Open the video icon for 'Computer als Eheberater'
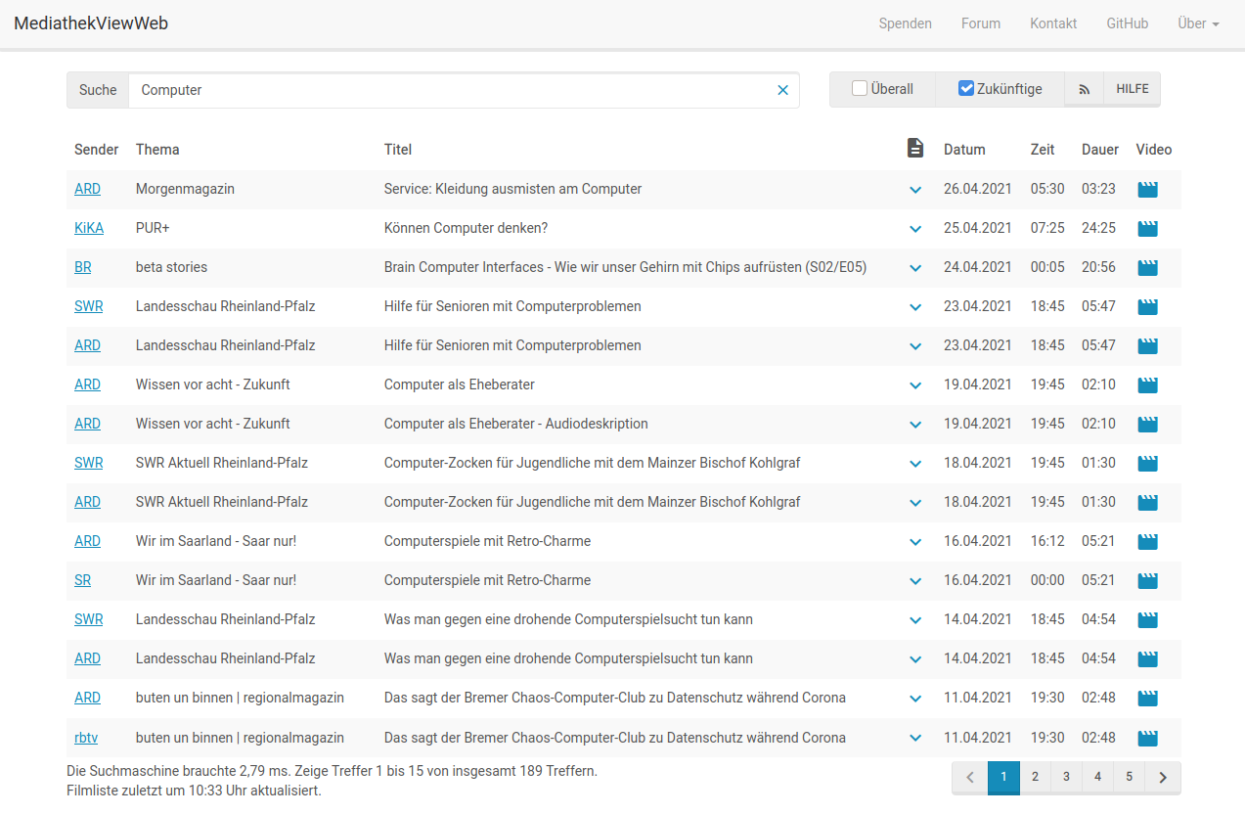This screenshot has height=814, width=1245. pos(1146,384)
